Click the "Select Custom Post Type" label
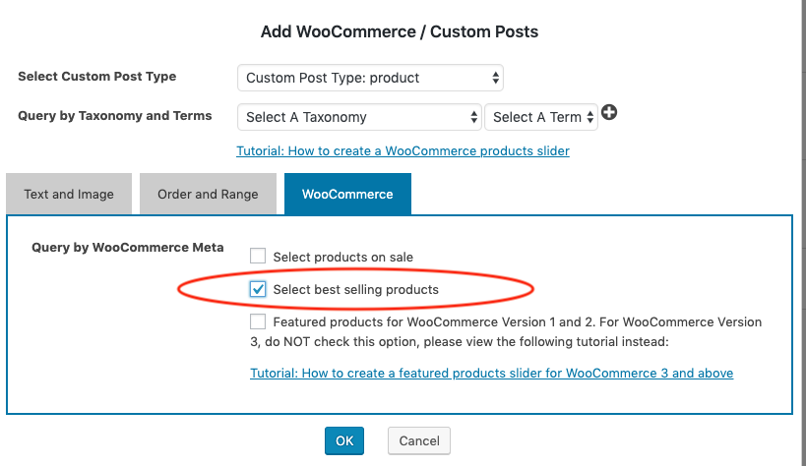806x466 pixels. [x=97, y=77]
